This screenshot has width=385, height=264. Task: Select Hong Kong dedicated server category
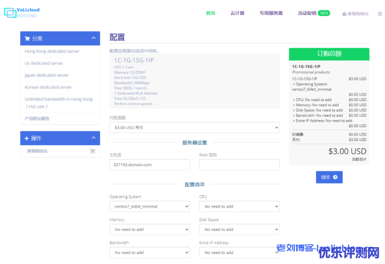52,51
